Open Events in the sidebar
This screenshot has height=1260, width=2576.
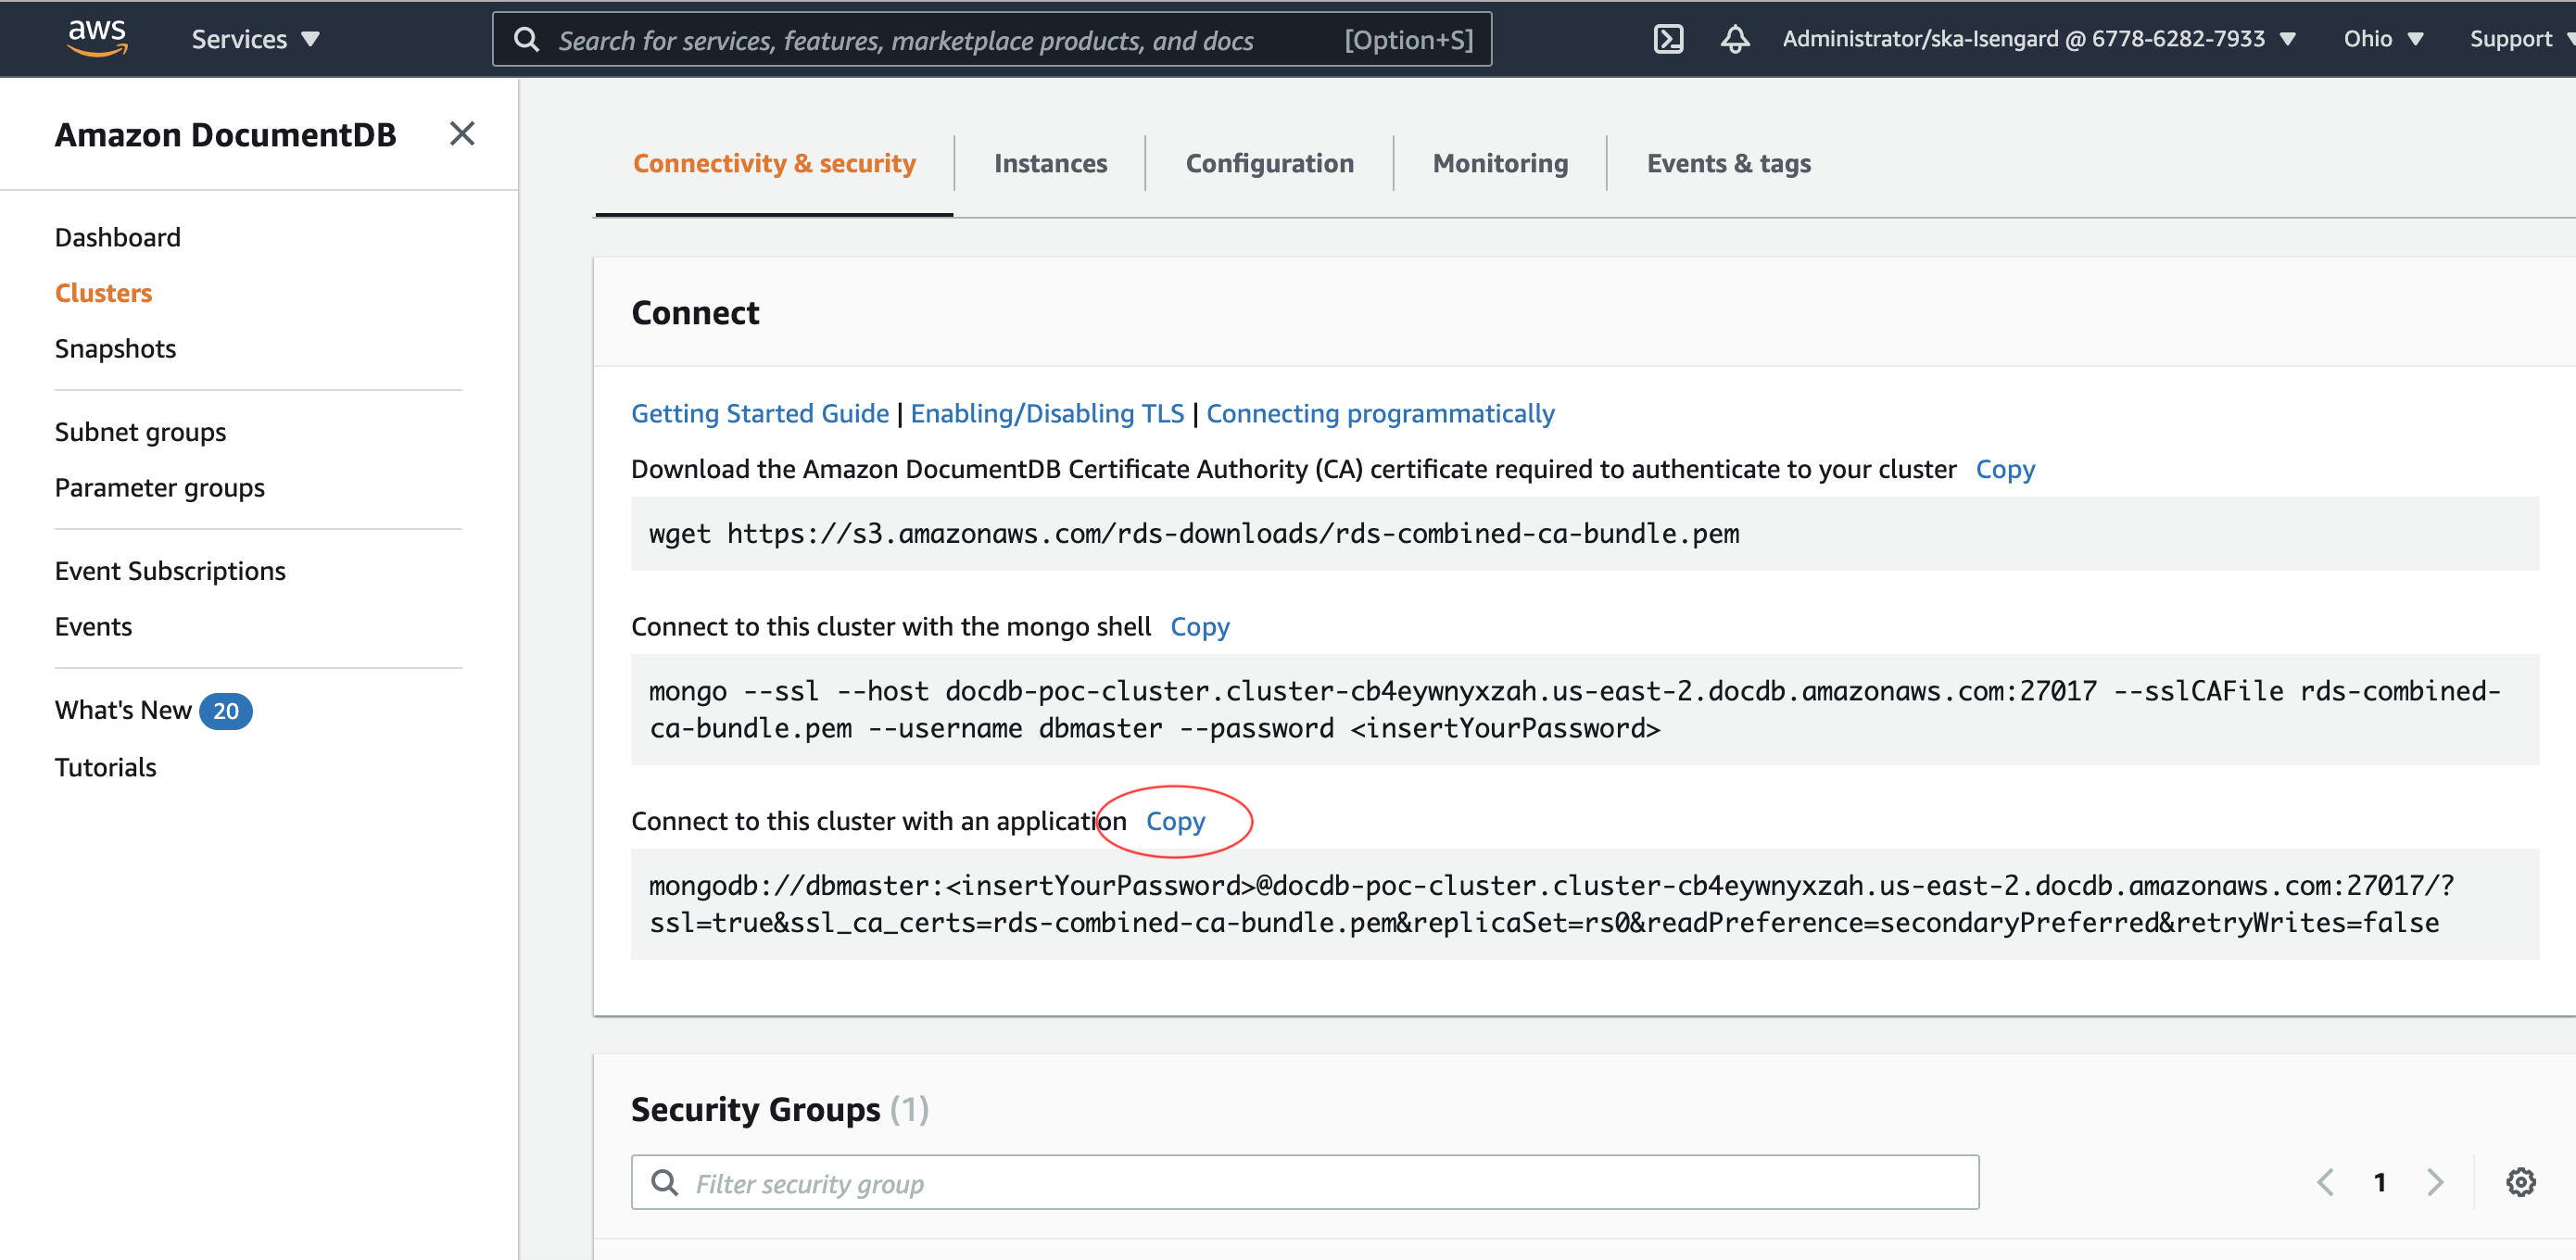pyautogui.click(x=93, y=626)
